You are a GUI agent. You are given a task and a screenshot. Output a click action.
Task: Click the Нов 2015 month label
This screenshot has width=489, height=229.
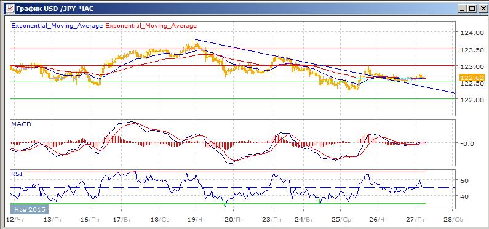click(x=29, y=209)
